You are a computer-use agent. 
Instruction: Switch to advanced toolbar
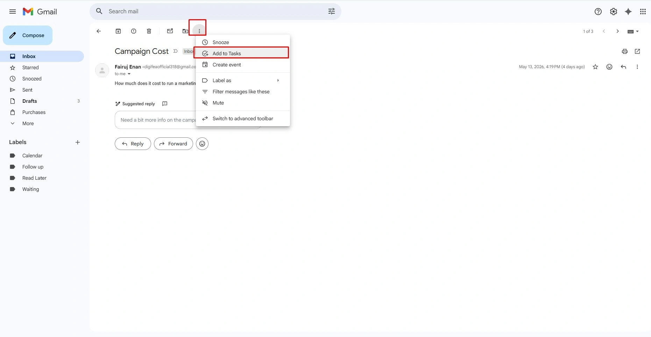pos(243,119)
